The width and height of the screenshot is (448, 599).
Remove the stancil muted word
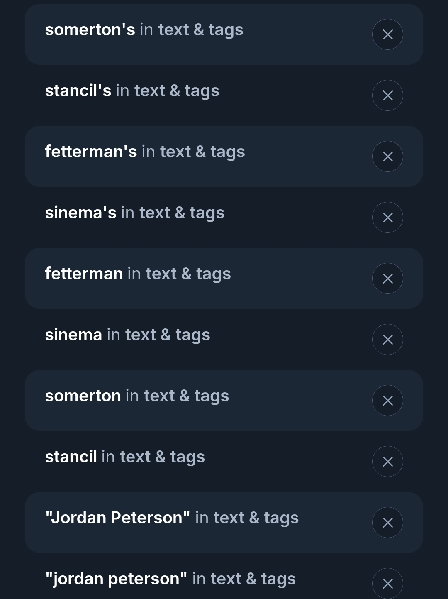tap(387, 462)
